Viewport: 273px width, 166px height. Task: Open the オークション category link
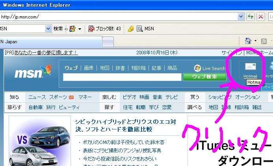[247, 97]
